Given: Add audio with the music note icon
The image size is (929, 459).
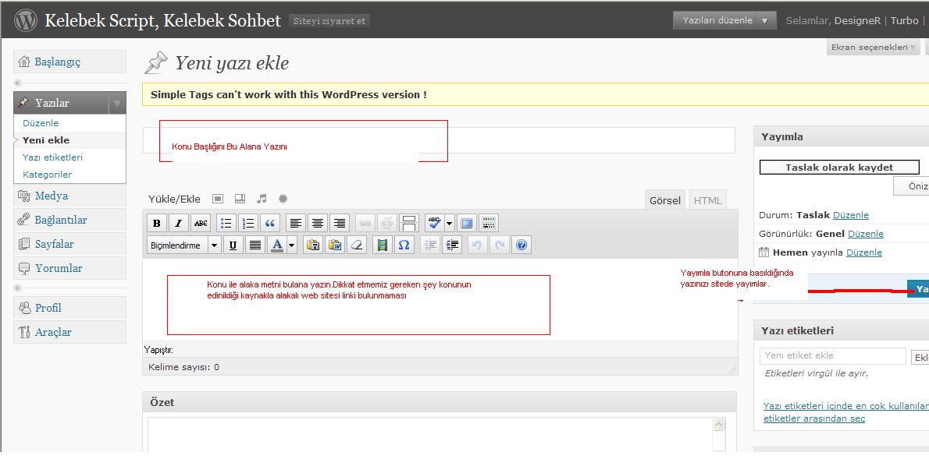Looking at the screenshot, I should pyautogui.click(x=262, y=199).
